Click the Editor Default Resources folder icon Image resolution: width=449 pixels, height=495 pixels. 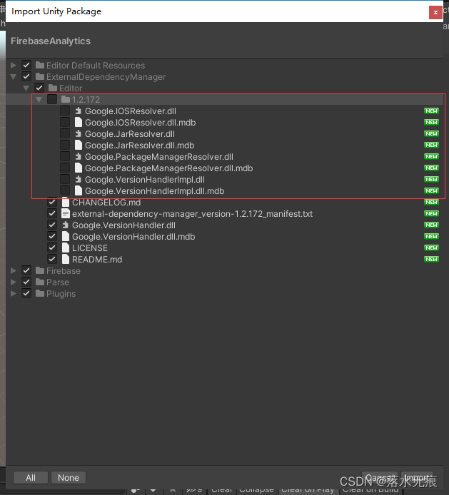(x=40, y=66)
